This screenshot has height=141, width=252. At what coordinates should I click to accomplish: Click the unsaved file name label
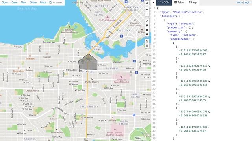click(x=58, y=2)
